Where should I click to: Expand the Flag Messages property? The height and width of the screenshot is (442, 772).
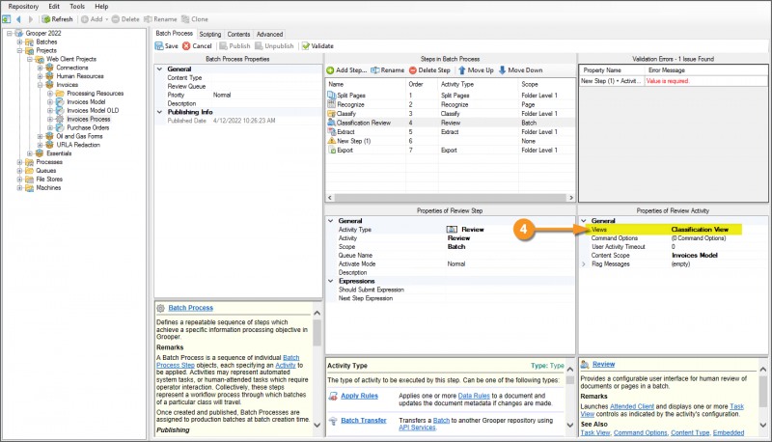coord(583,263)
